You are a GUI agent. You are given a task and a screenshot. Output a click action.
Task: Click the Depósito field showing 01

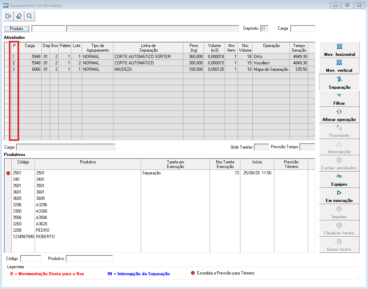click(264, 29)
